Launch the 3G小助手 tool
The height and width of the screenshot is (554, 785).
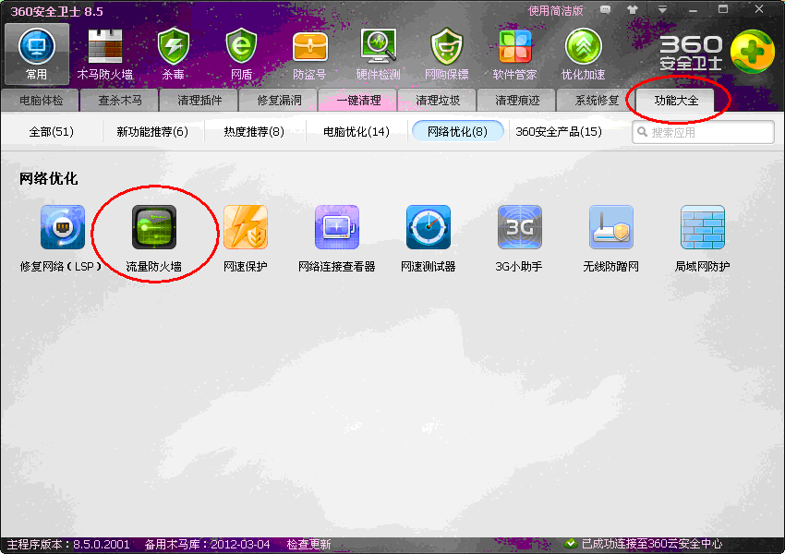click(519, 239)
